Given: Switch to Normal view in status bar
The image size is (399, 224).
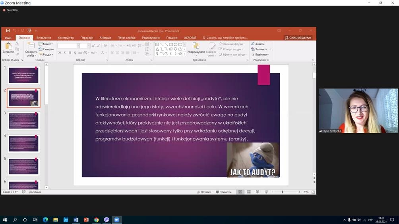Looking at the screenshot, I should [240, 192].
